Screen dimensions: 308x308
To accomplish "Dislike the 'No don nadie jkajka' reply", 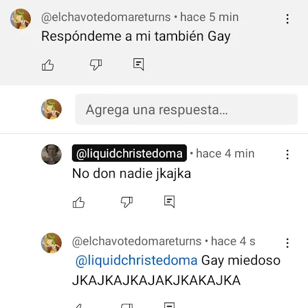I will click(x=127, y=202).
